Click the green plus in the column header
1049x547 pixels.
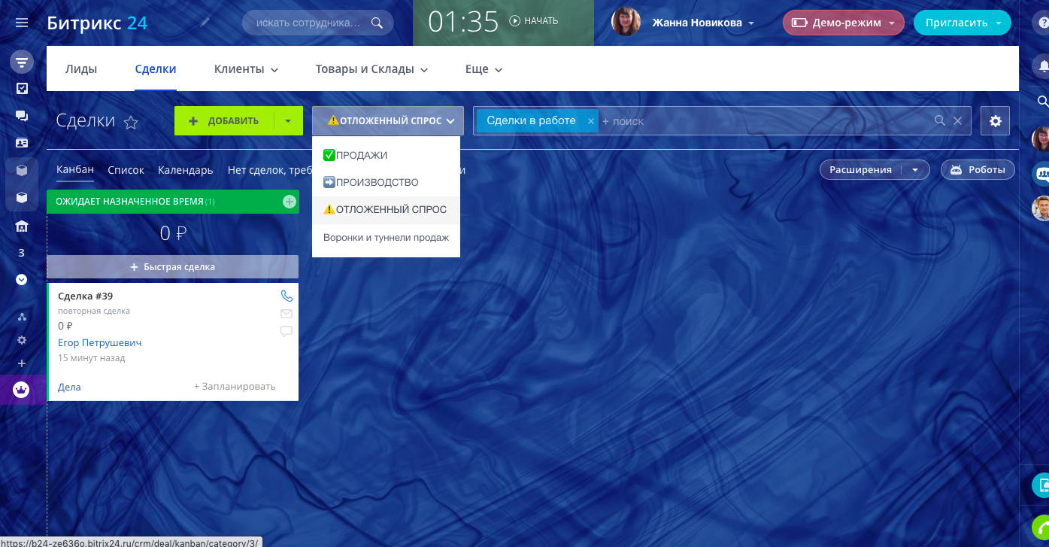click(290, 202)
